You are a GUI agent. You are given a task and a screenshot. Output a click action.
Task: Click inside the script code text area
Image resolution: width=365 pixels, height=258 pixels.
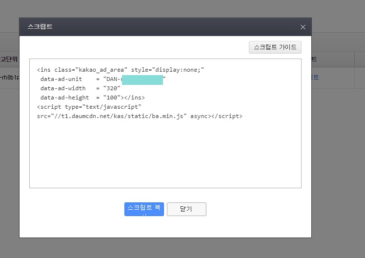[x=165, y=123]
